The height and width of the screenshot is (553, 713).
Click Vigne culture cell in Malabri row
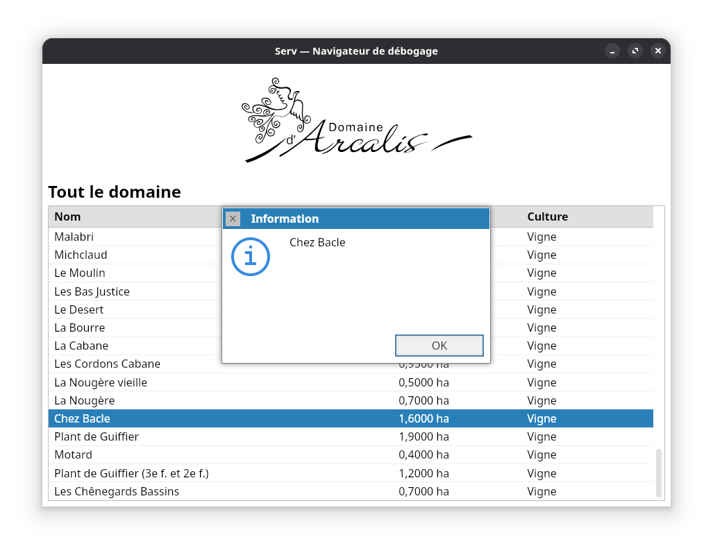pos(542,237)
